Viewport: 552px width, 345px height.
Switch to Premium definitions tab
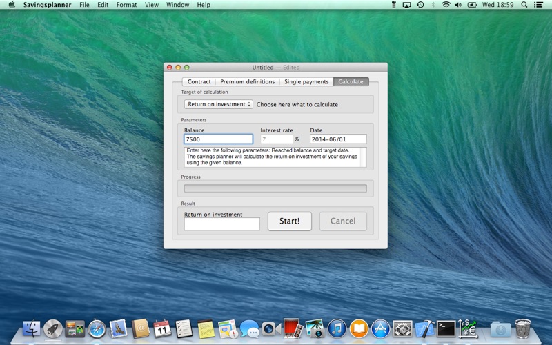(x=248, y=81)
